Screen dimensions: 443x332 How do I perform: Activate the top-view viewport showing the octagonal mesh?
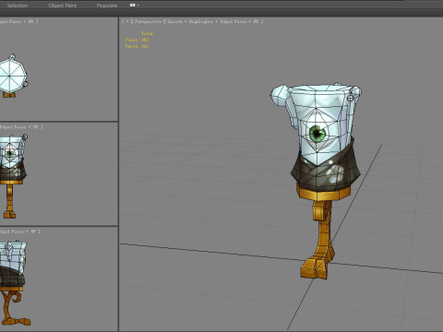pyautogui.click(x=58, y=69)
